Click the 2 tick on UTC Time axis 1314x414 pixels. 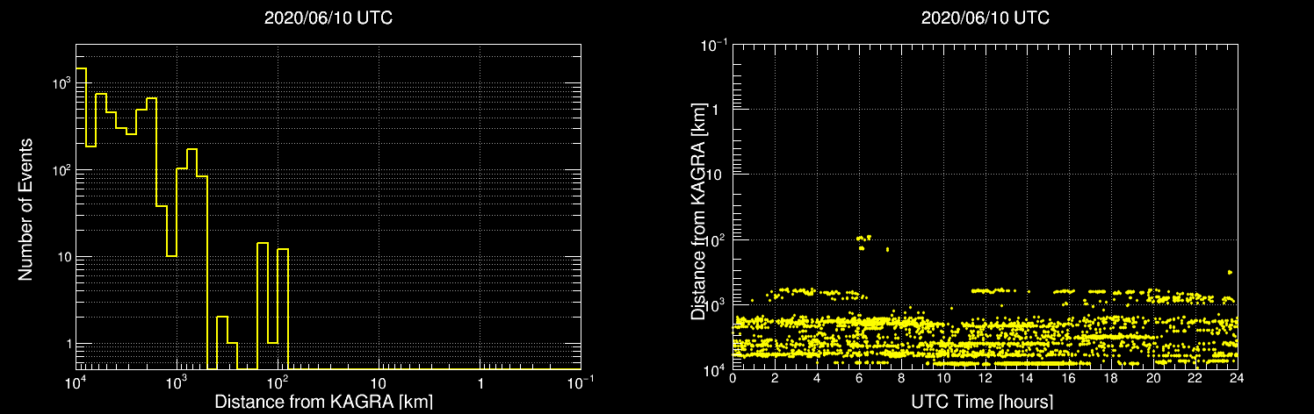coord(775,378)
